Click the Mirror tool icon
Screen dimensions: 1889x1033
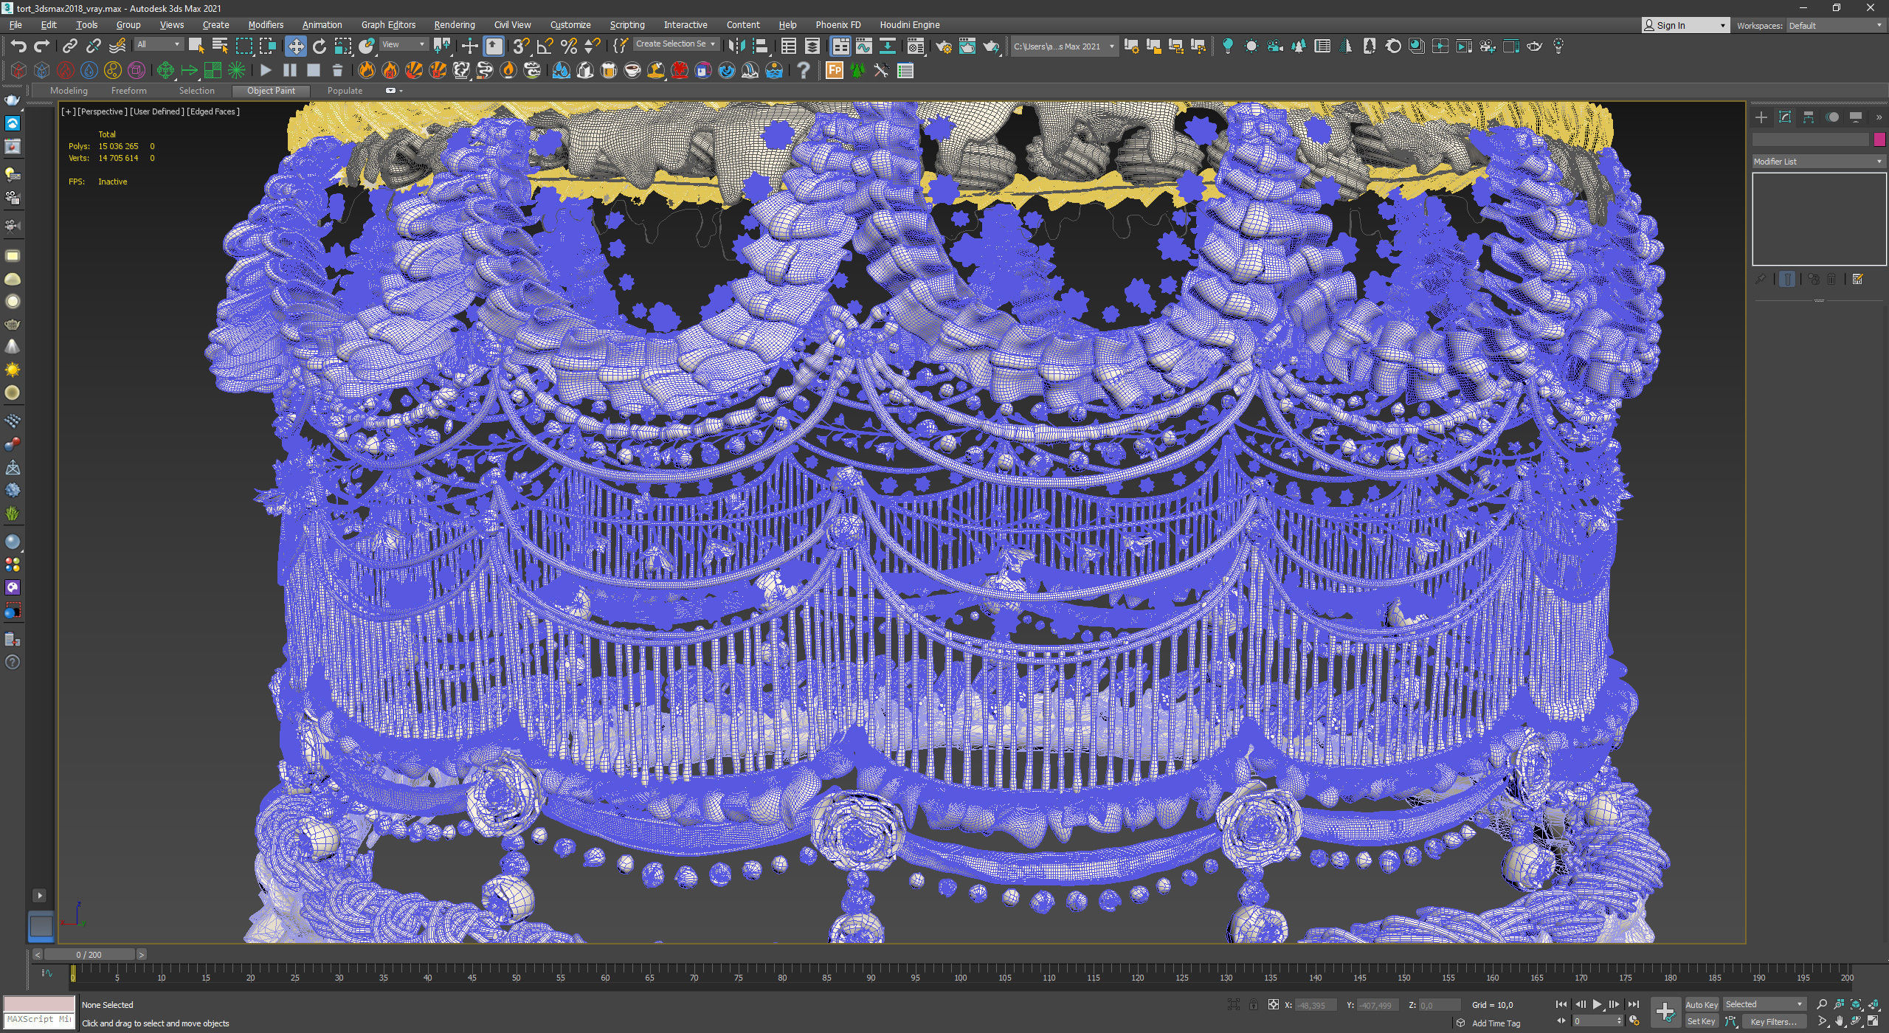[736, 46]
